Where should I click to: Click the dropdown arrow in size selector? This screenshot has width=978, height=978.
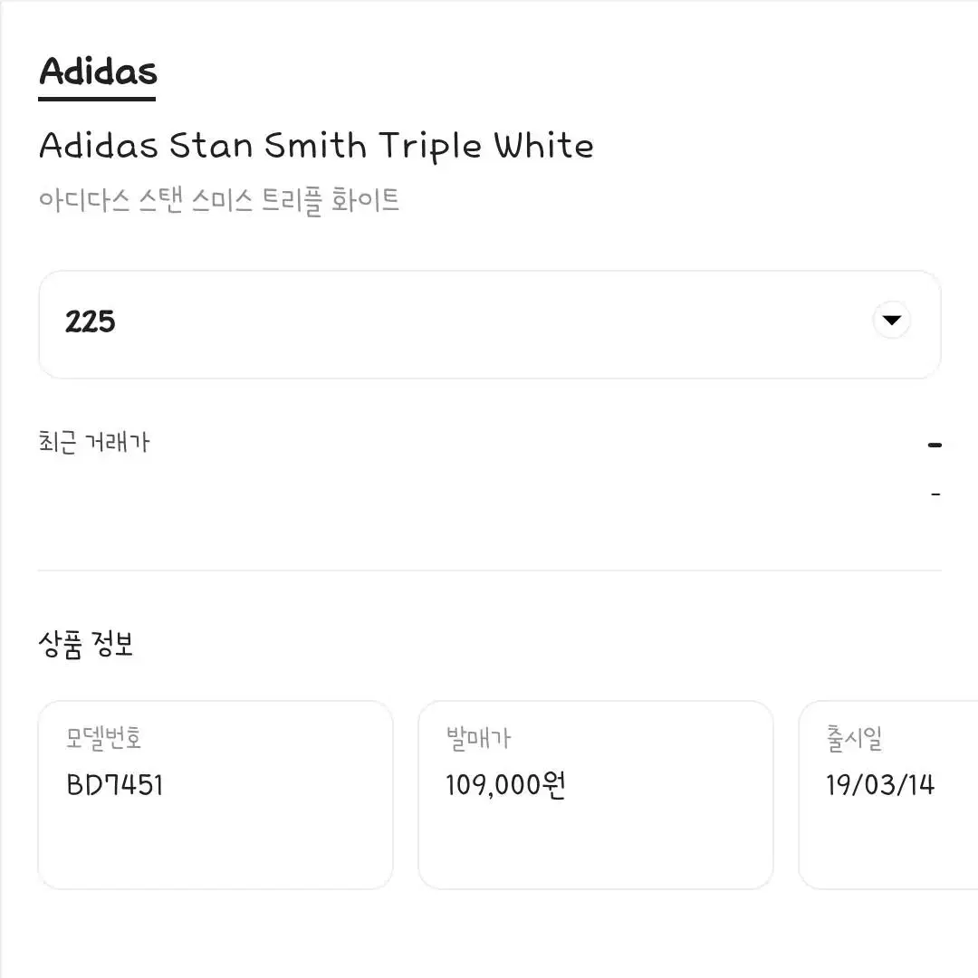coord(891,320)
